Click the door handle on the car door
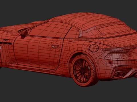This screenshot has width=137, height=102. click(x=55, y=46)
